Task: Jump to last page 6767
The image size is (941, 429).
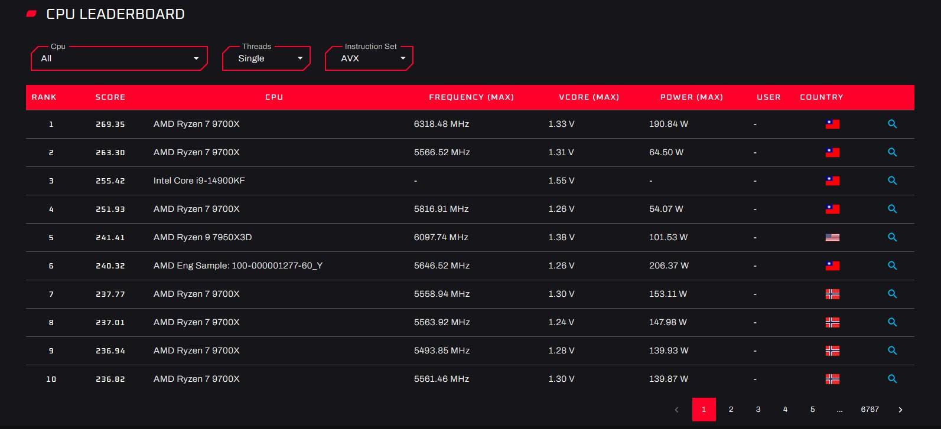Action: pos(870,410)
